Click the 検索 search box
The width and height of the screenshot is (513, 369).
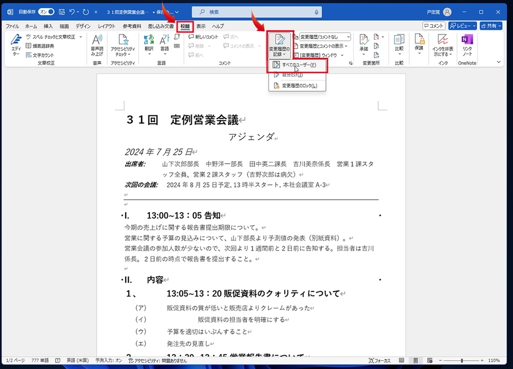[257, 12]
